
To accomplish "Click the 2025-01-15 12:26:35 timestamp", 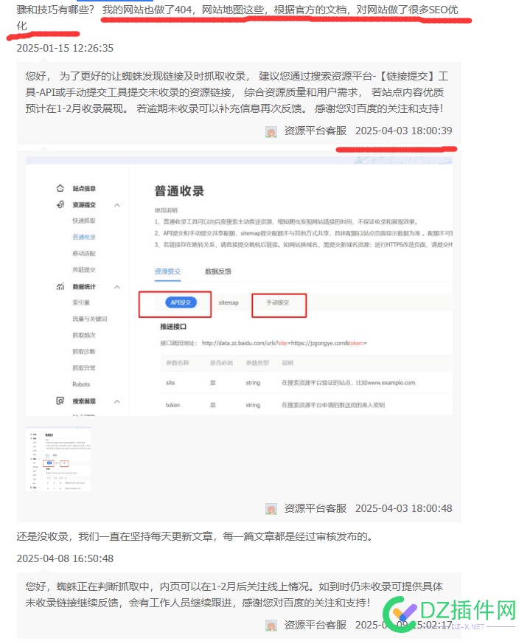I will [x=65, y=48].
